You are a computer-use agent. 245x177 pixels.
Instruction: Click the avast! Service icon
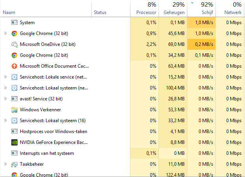point(14,99)
